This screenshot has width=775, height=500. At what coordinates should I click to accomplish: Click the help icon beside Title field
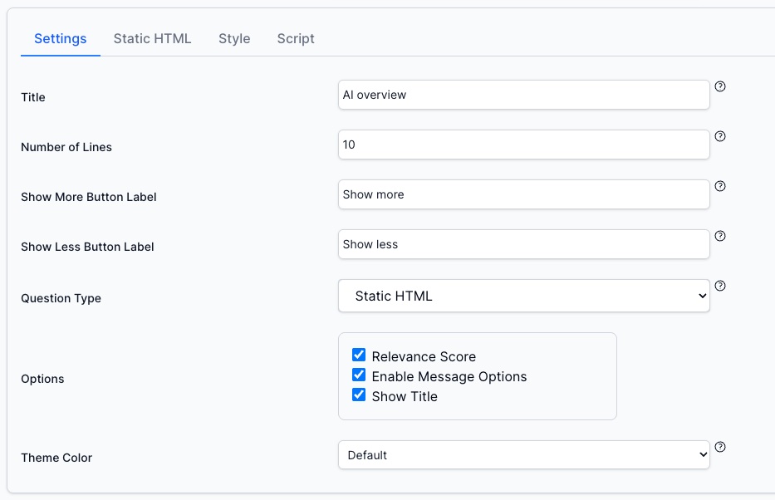click(720, 86)
